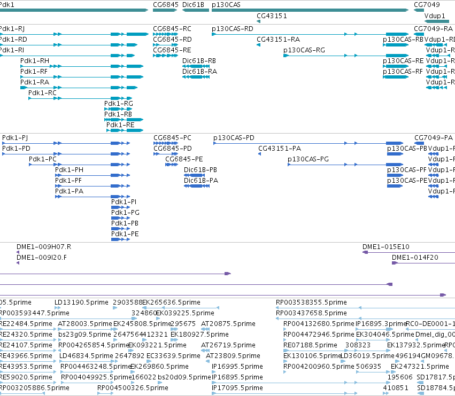Click protein label Pdk1-PA
This screenshot has width=455, height=396.
click(69, 191)
